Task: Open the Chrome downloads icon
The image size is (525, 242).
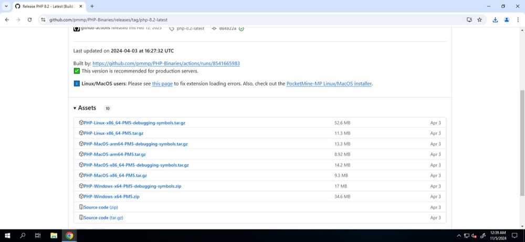Action: pos(495,20)
